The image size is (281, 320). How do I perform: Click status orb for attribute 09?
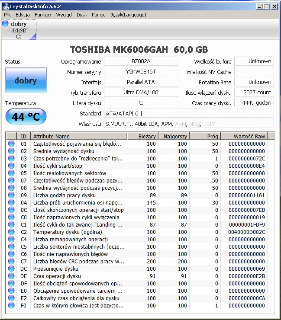[11, 195]
